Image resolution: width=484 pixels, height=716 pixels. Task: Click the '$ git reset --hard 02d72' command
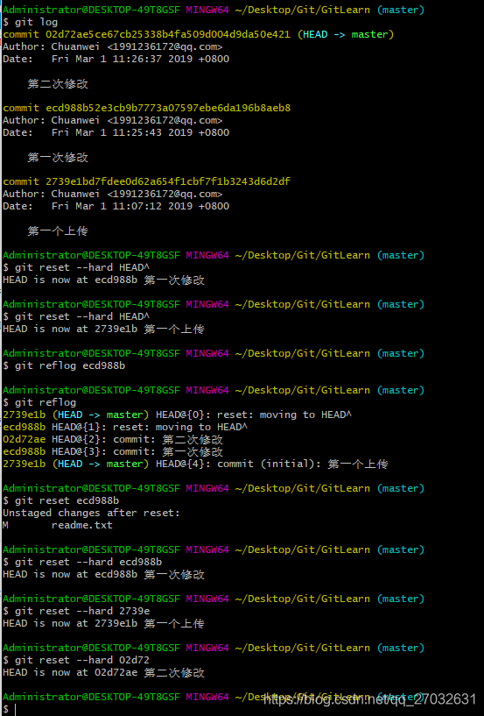tap(76, 660)
